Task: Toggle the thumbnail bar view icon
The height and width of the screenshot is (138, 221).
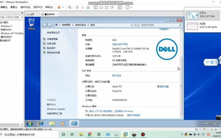Action: (x=101, y=7)
